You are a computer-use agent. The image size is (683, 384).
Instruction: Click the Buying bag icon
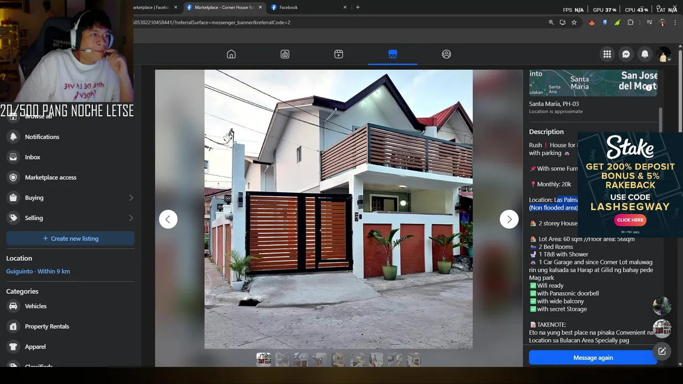tap(13, 198)
